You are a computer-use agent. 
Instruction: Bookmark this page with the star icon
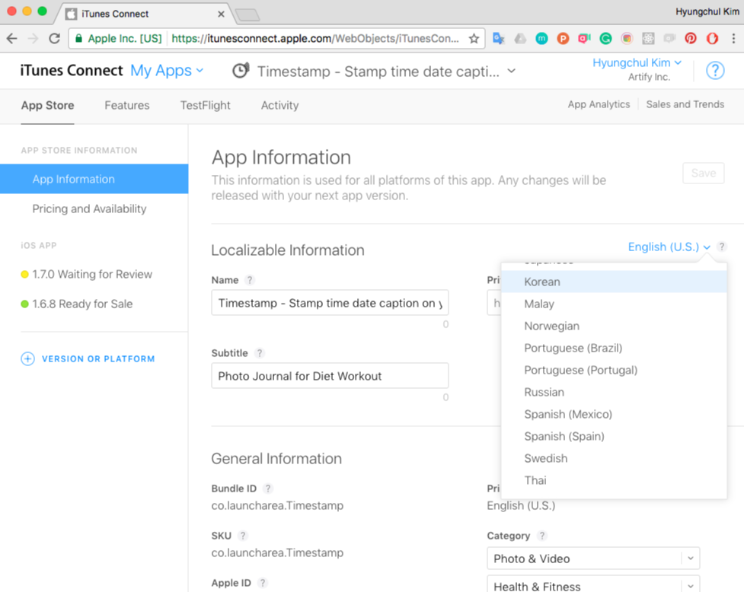pos(474,38)
